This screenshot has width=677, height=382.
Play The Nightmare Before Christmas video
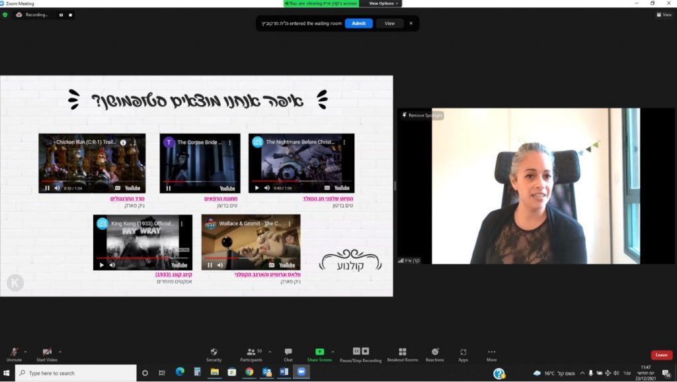pos(257,188)
